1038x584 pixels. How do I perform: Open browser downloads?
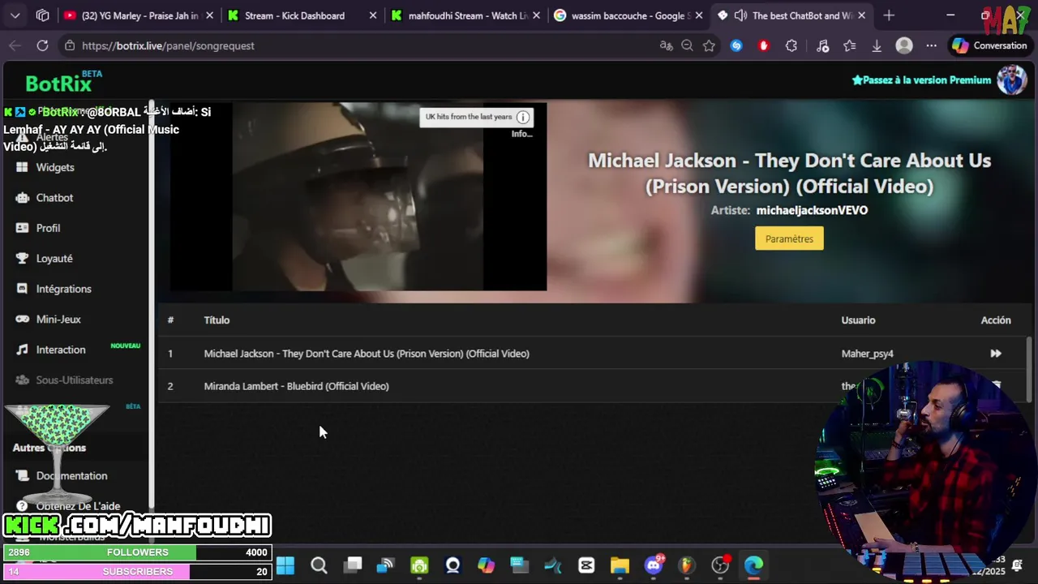[x=877, y=45]
